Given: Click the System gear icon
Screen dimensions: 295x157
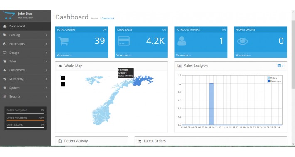Looking at the screenshot, I should click(x=5, y=88).
